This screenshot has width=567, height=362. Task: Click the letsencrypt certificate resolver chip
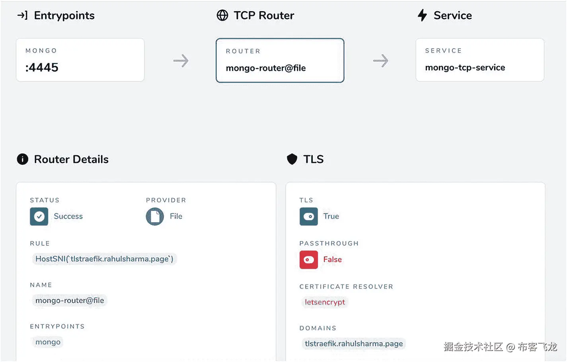pos(325,302)
